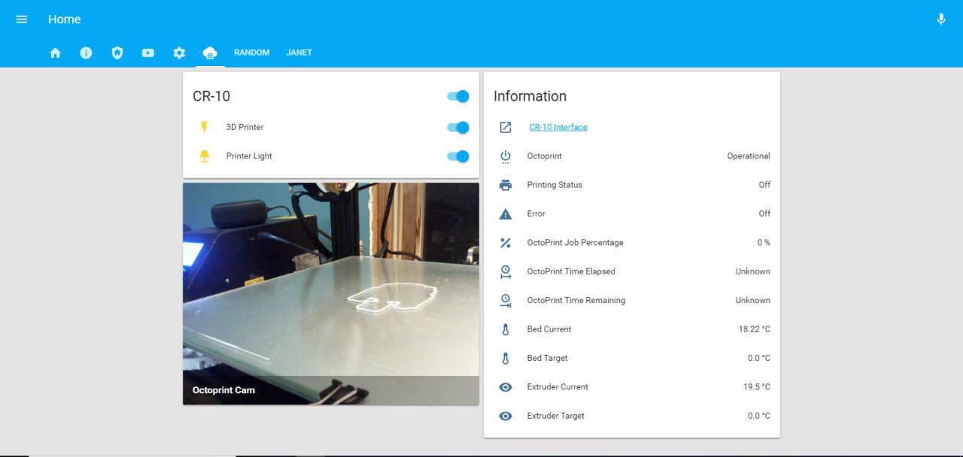The width and height of the screenshot is (963, 457).
Task: Click the Extruder Target eye icon
Action: tap(506, 416)
